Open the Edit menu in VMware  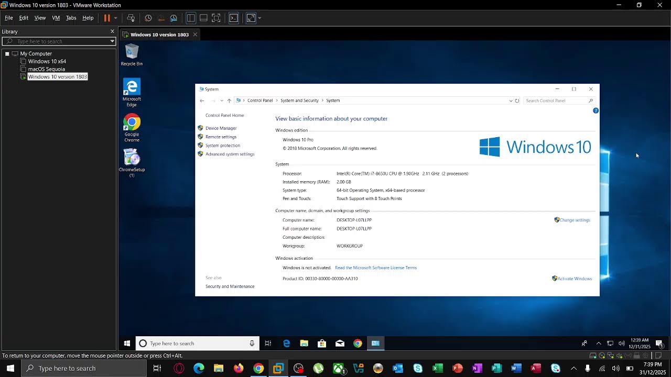(24, 18)
